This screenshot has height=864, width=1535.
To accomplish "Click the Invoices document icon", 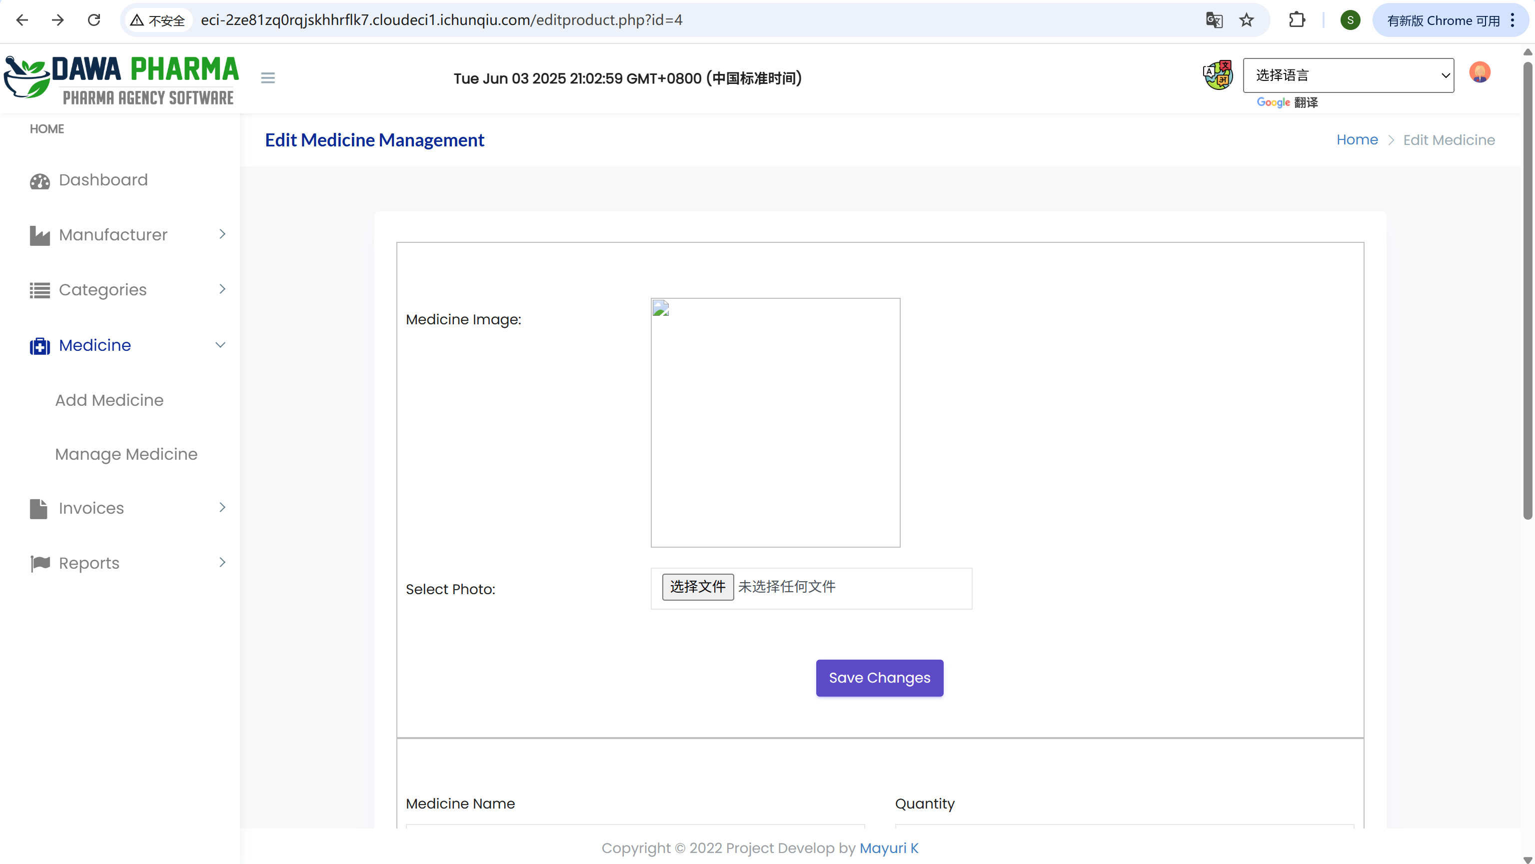I will 38,508.
